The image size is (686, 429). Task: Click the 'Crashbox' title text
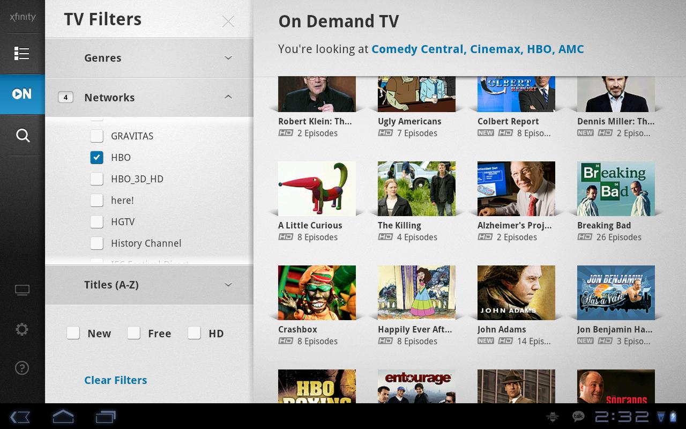coord(297,330)
